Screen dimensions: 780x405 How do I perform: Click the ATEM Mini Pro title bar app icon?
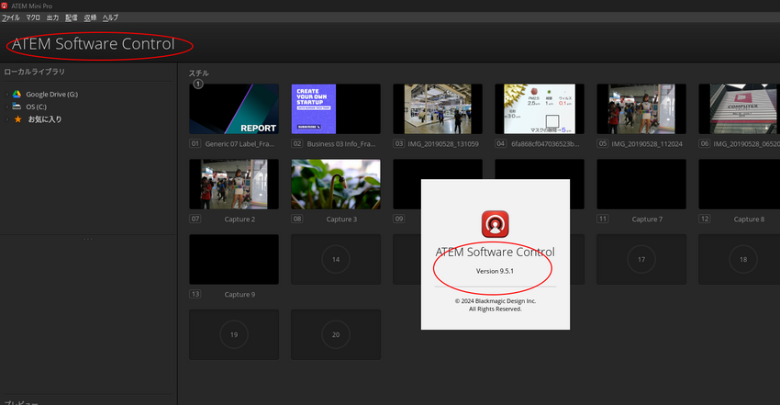(5, 6)
